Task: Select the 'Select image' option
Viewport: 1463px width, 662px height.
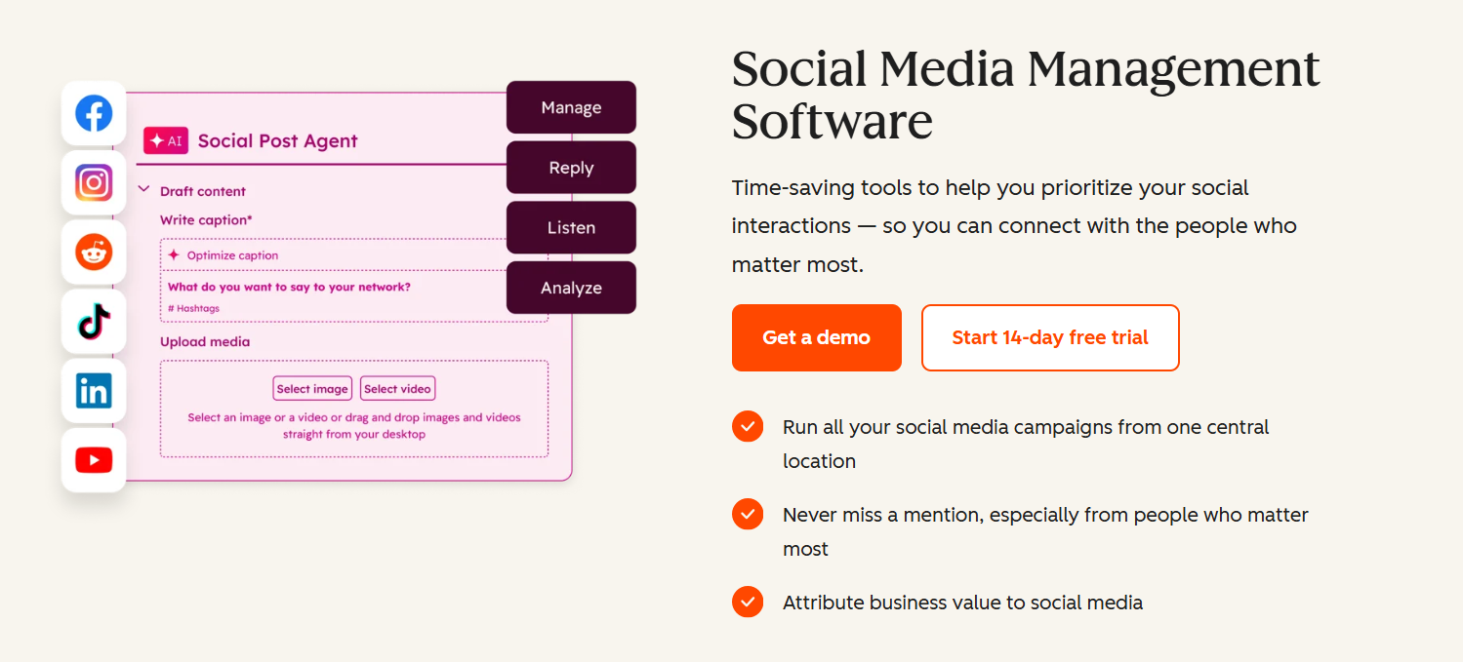Action: click(x=312, y=388)
